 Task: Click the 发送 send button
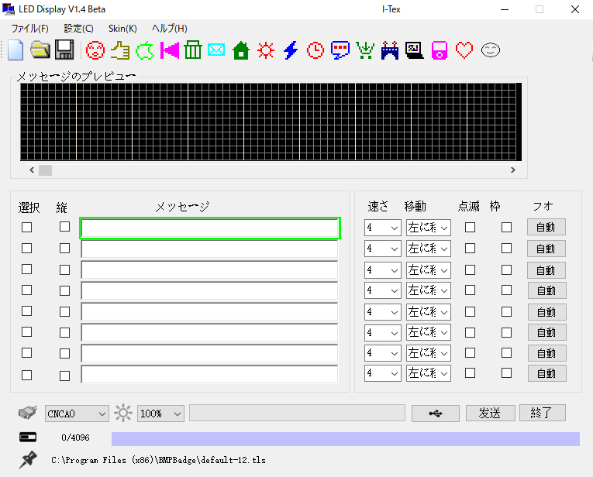pyautogui.click(x=490, y=414)
